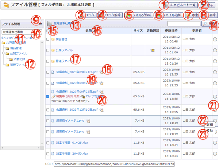The height and width of the screenshot is (167, 219).
Task: Open row menu for 公開ファイル folder
Action: 215,50
